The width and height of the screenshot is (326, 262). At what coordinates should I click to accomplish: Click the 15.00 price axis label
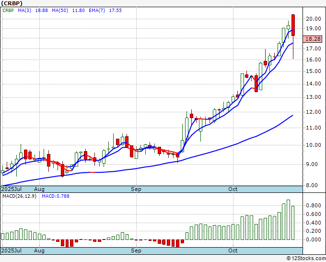(314, 71)
